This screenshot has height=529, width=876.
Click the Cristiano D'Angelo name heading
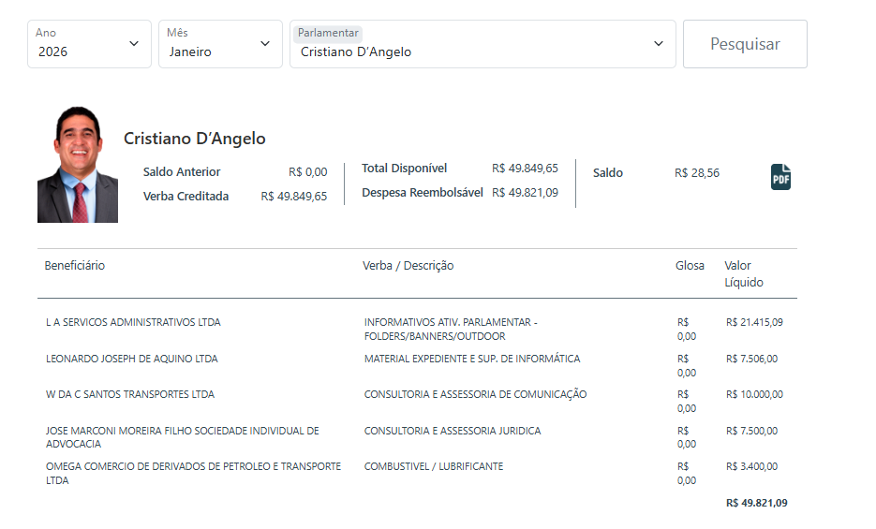(195, 139)
